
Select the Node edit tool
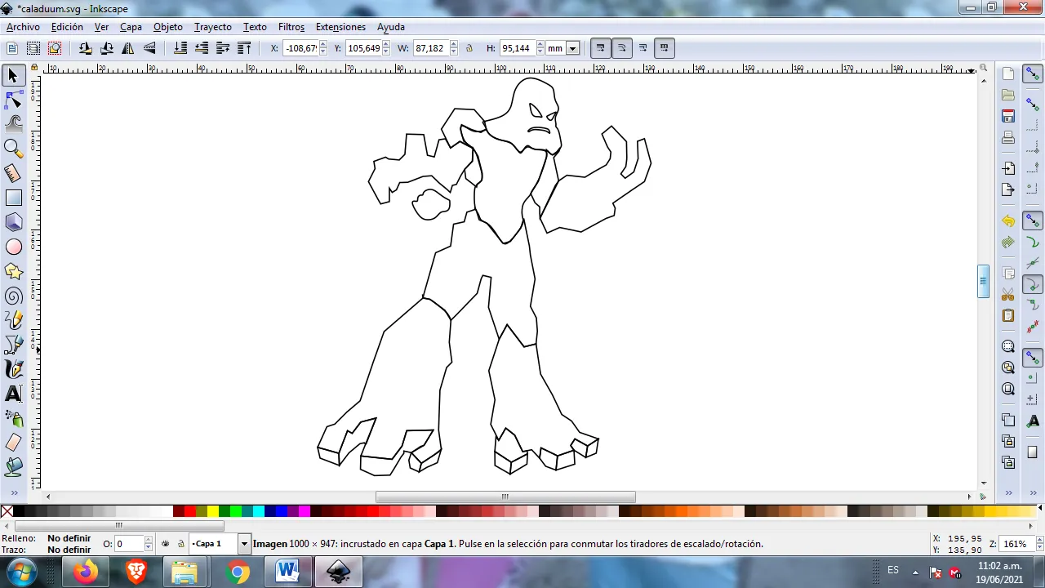tap(13, 100)
